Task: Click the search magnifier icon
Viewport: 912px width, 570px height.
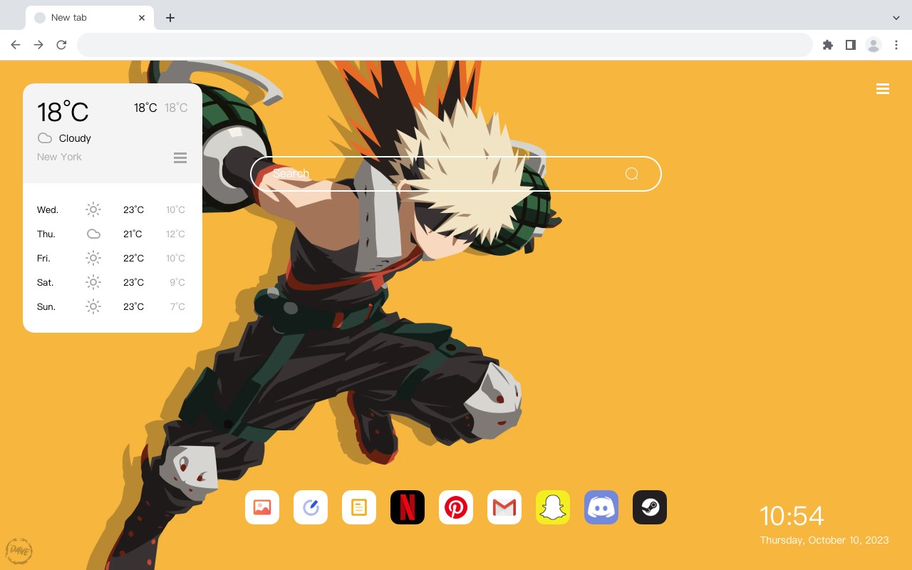Action: coord(631,174)
